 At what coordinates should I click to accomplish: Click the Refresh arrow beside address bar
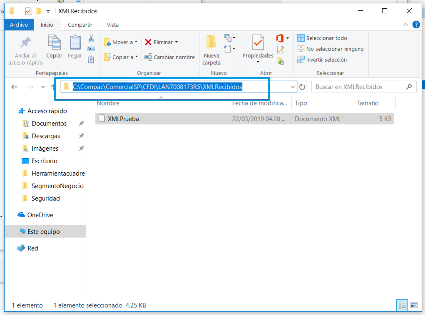302,87
